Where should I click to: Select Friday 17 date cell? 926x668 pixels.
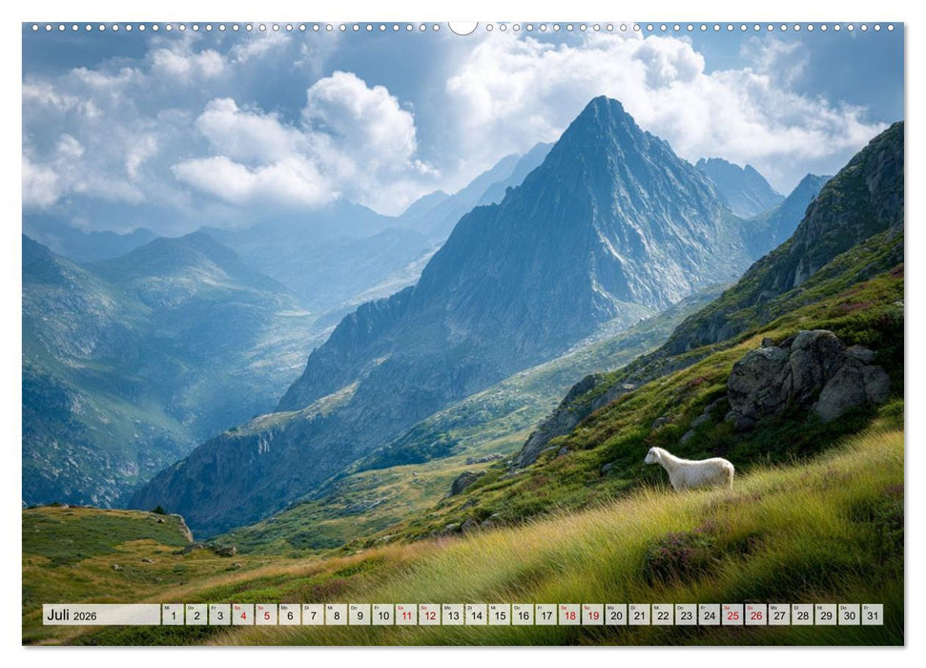[x=545, y=615]
